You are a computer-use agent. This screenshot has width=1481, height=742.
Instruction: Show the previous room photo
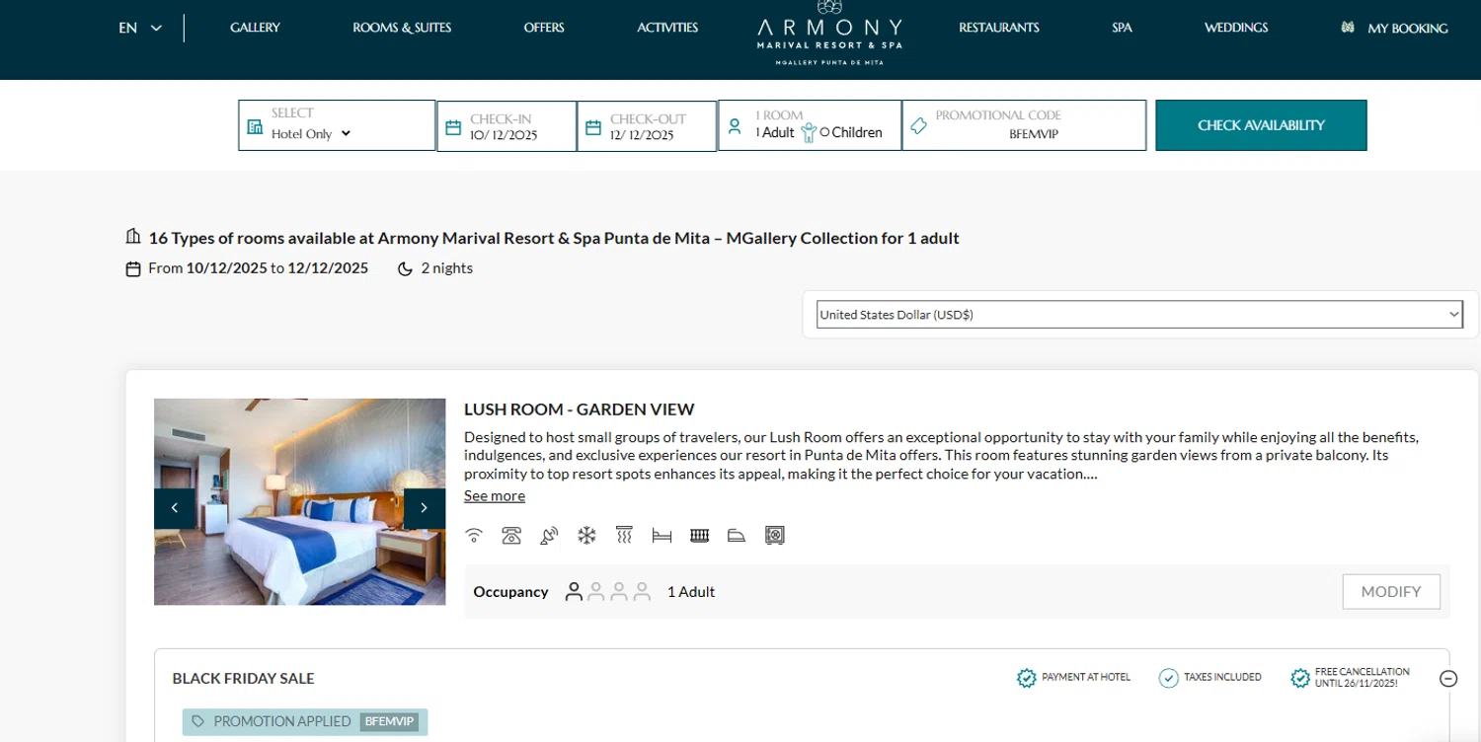tap(175, 508)
